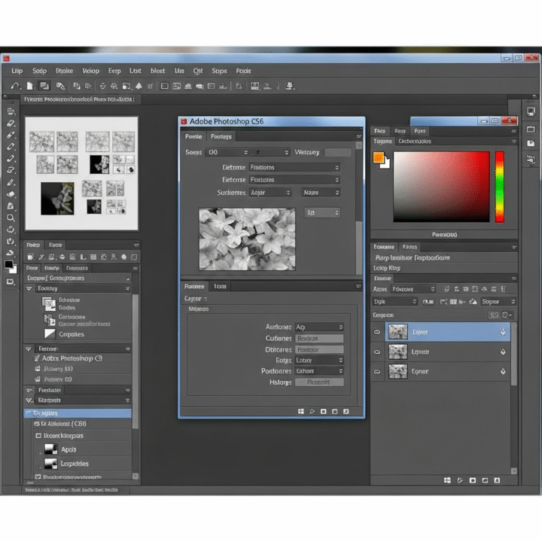The height and width of the screenshot is (542, 542).
Task: Click the pencil icon at Layers panel bottom
Action: 460,480
